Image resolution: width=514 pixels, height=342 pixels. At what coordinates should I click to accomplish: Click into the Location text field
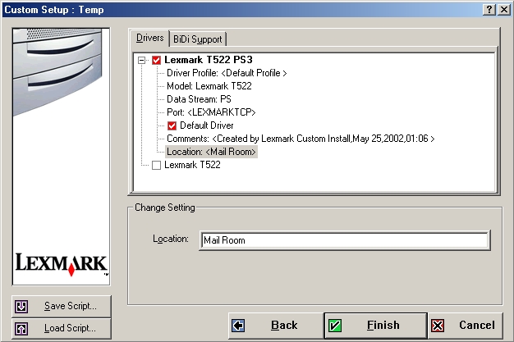point(345,240)
